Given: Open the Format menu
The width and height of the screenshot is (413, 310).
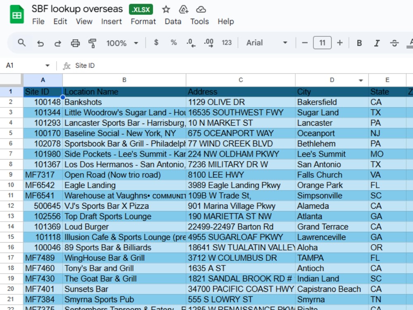Looking at the screenshot, I should point(143,21).
